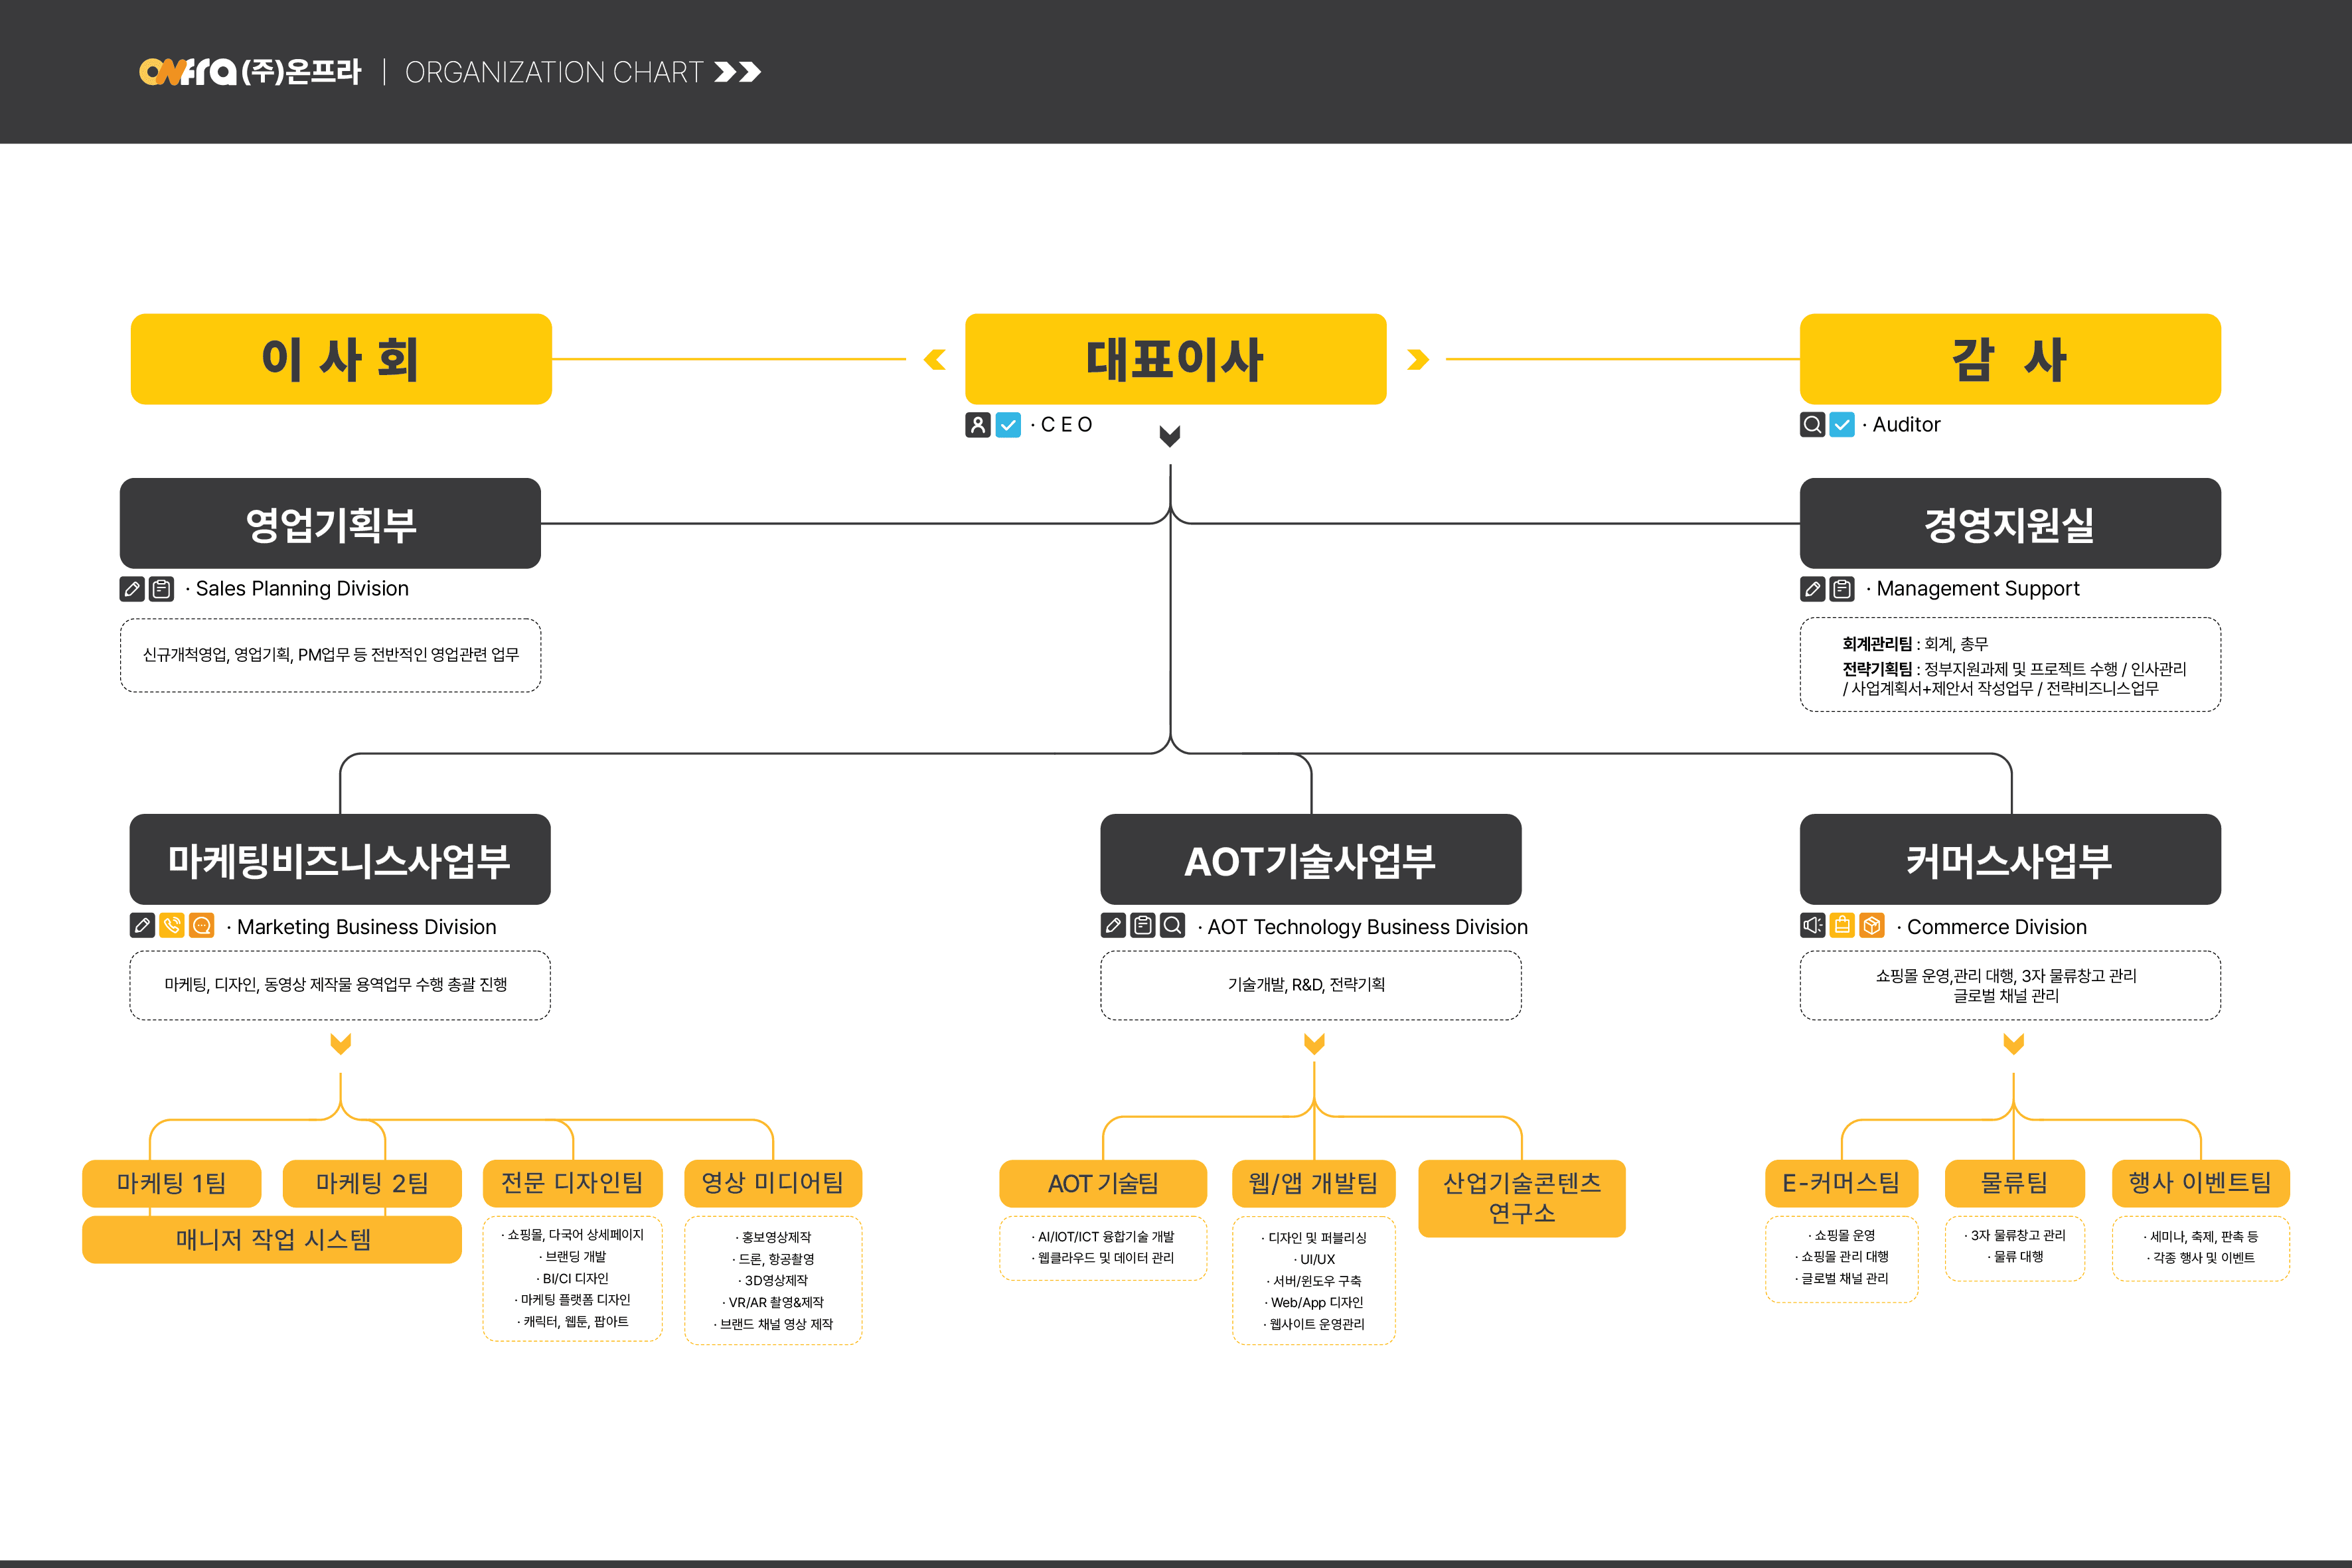Click the pencil icon beside Sales Planning Division
This screenshot has width=2352, height=1568.
click(x=132, y=589)
